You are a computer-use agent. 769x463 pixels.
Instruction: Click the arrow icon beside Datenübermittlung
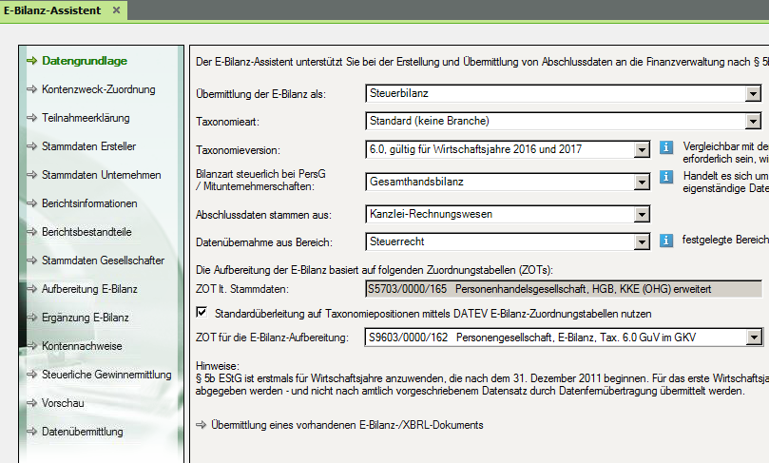click(32, 431)
